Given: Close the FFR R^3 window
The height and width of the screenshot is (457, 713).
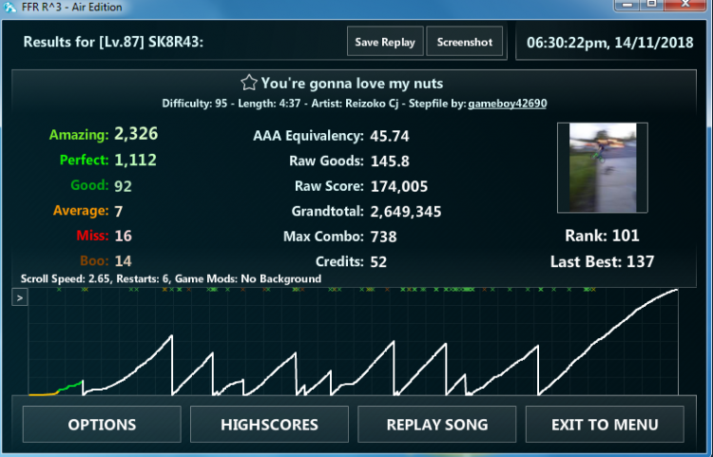Looking at the screenshot, I should pyautogui.click(x=685, y=5).
